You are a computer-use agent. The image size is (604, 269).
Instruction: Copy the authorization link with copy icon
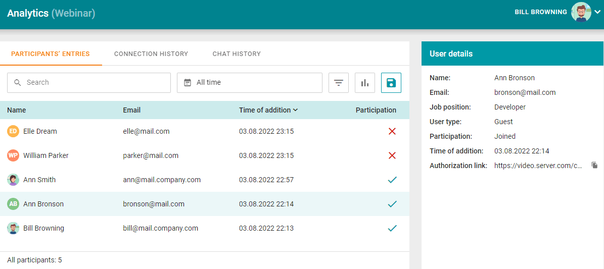click(594, 165)
